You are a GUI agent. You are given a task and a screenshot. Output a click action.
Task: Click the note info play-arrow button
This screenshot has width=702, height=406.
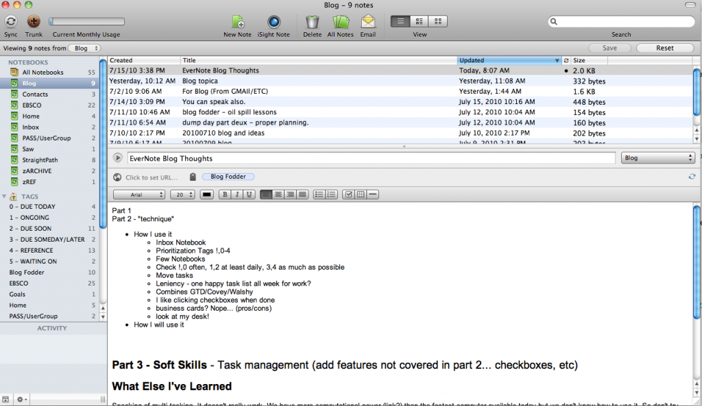117,158
